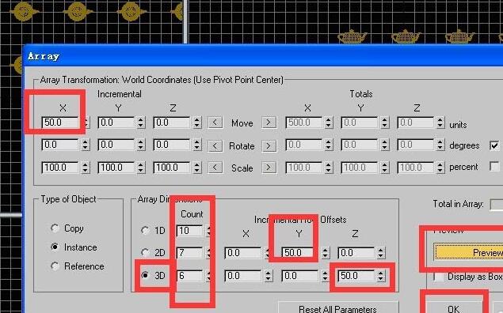The image size is (503, 313).
Task: Click the Totals Rotate X spinner arrows
Action: [329, 145]
